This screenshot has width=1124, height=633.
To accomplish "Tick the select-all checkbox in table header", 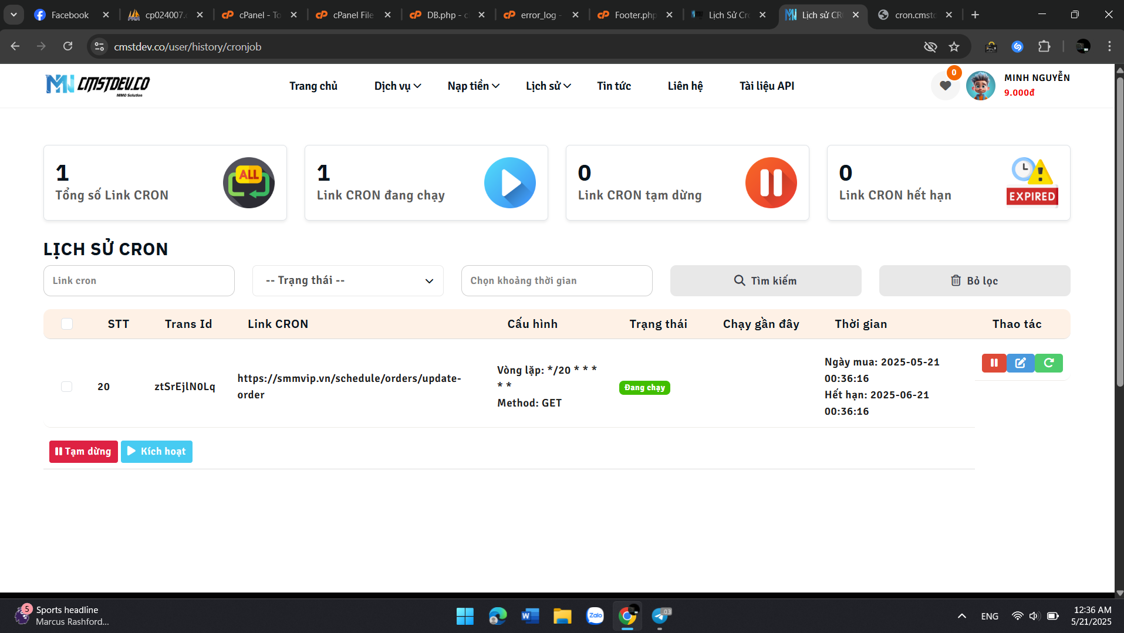I will [67, 324].
